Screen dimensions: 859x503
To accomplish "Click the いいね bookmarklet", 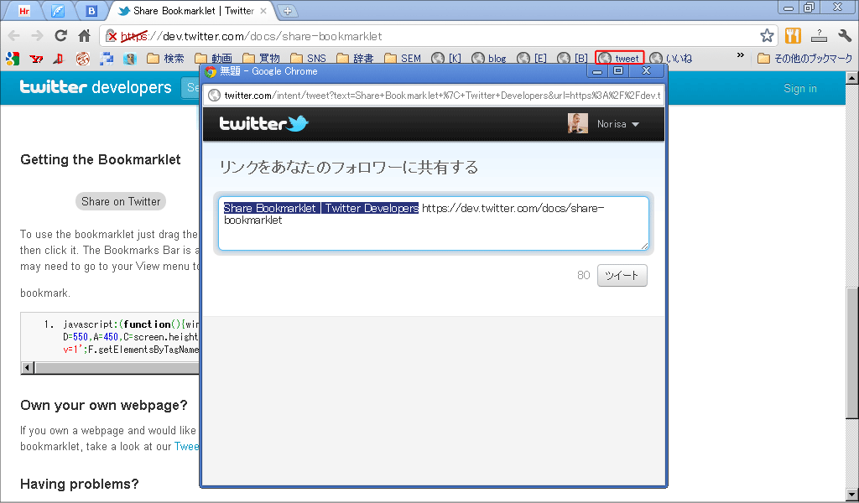I will (671, 58).
